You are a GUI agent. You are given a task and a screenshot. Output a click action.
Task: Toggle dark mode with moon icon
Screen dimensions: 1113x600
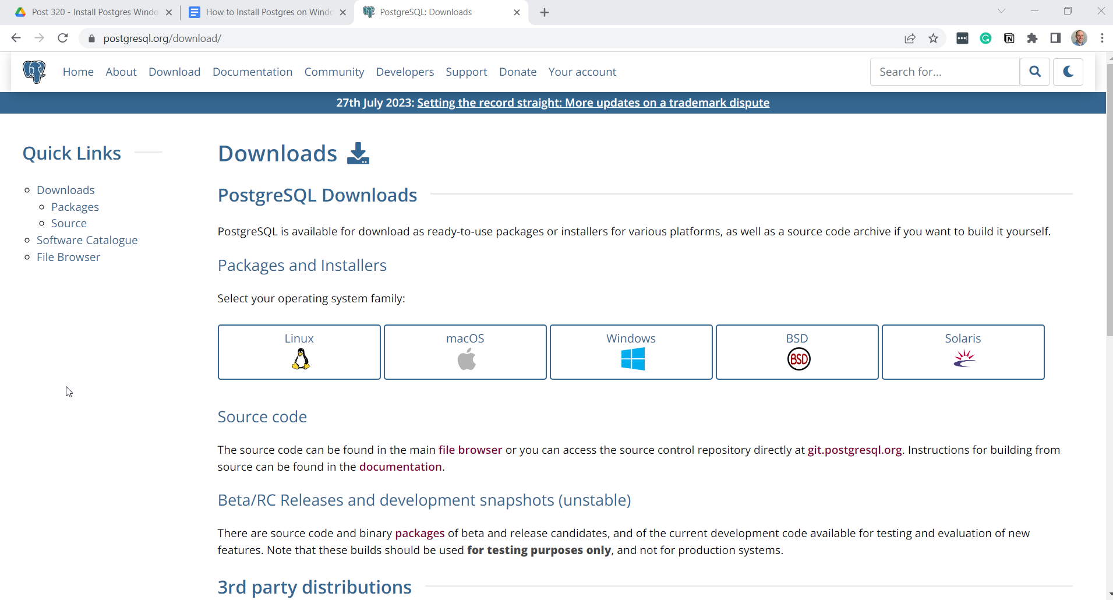point(1068,72)
